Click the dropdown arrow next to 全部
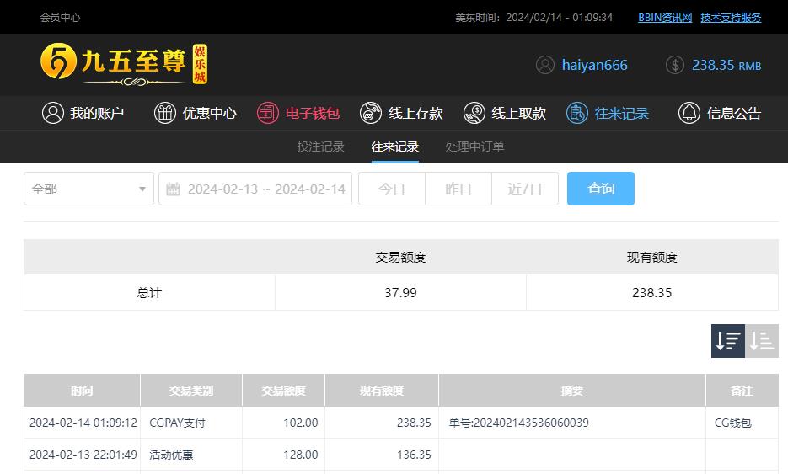788x474 pixels. [x=142, y=189]
